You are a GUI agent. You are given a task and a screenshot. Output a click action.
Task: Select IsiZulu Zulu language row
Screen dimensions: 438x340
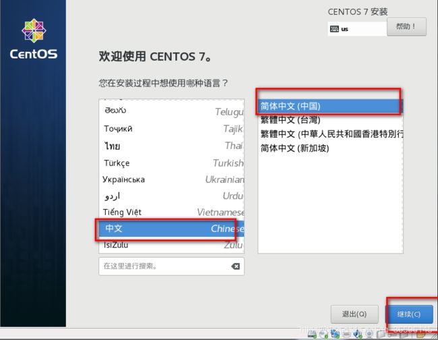click(x=171, y=245)
